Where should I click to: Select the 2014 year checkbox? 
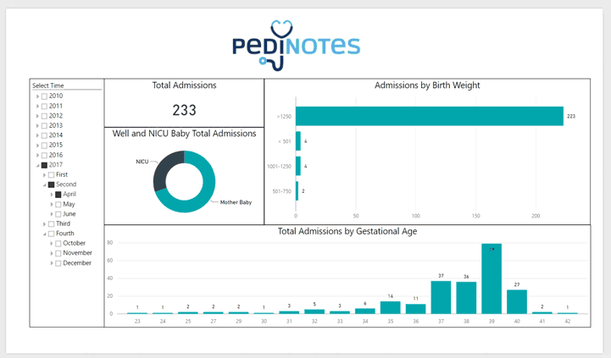[44, 135]
